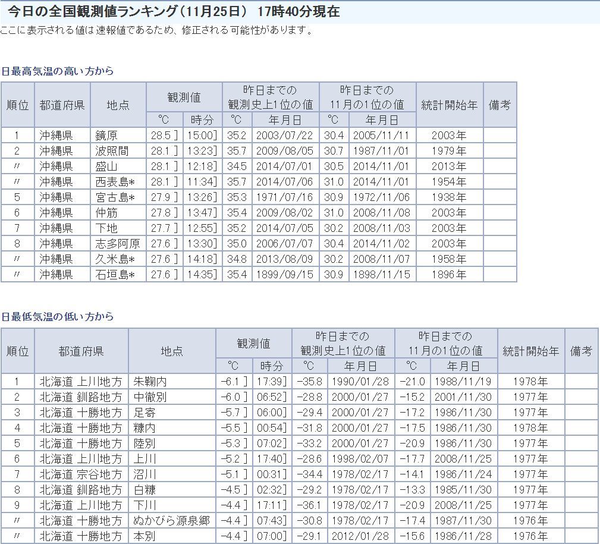Screen dimensions: 600x544
Task: Click 北海道 釧路地方 in 中徹別 row
Action: [81, 397]
